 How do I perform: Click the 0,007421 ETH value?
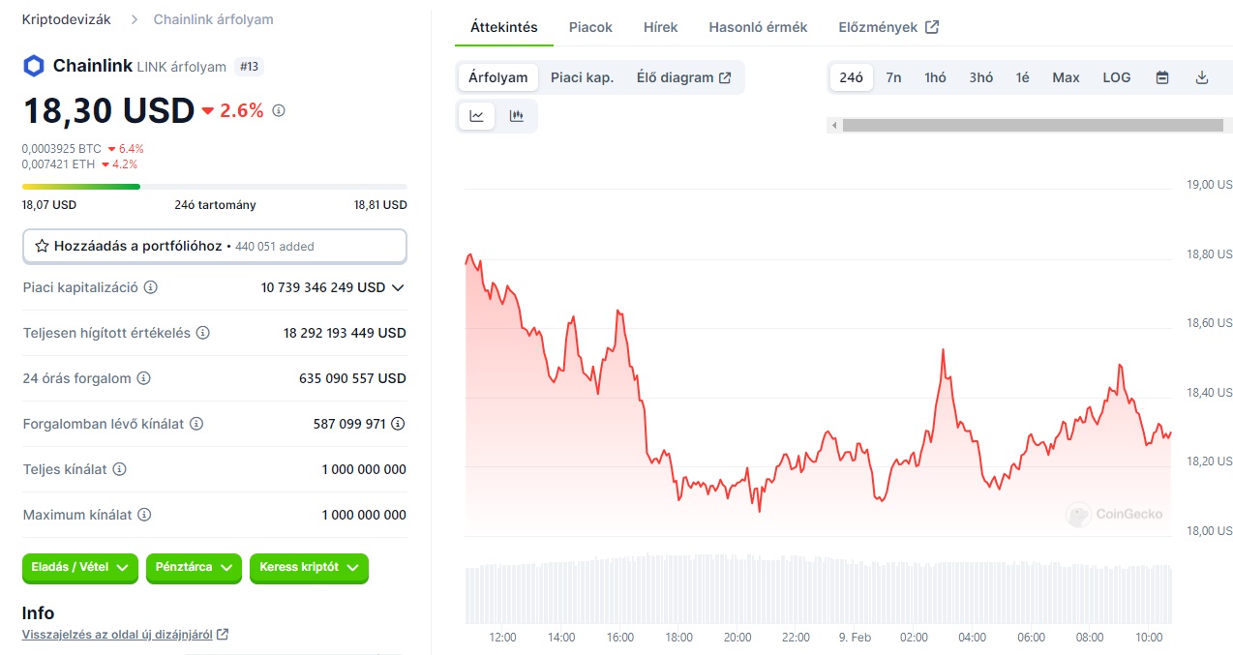point(59,164)
